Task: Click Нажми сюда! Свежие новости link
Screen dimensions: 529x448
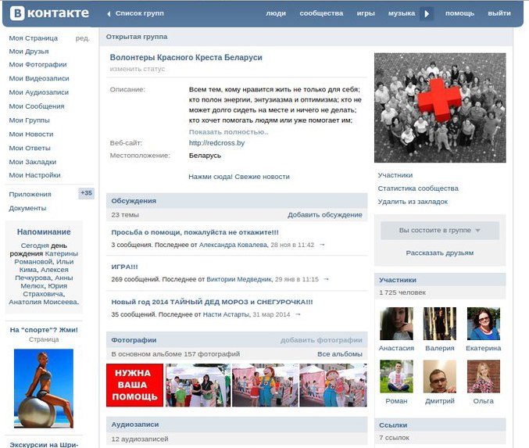Action: pyautogui.click(x=239, y=177)
